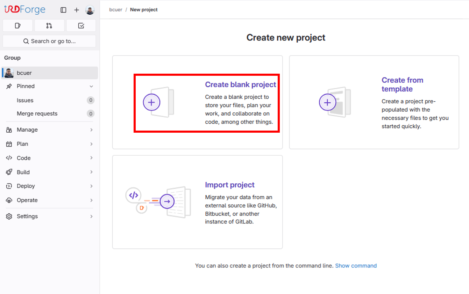Open Merge requests in the sidebar
Viewport: 469px width, 294px height.
tap(37, 113)
